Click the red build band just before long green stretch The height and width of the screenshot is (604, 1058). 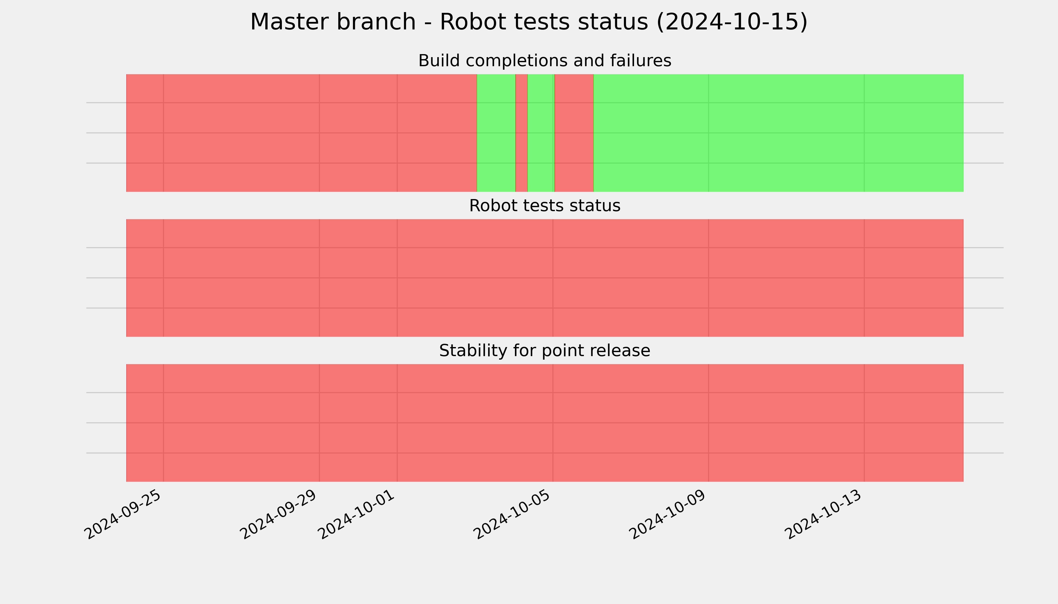click(574, 133)
